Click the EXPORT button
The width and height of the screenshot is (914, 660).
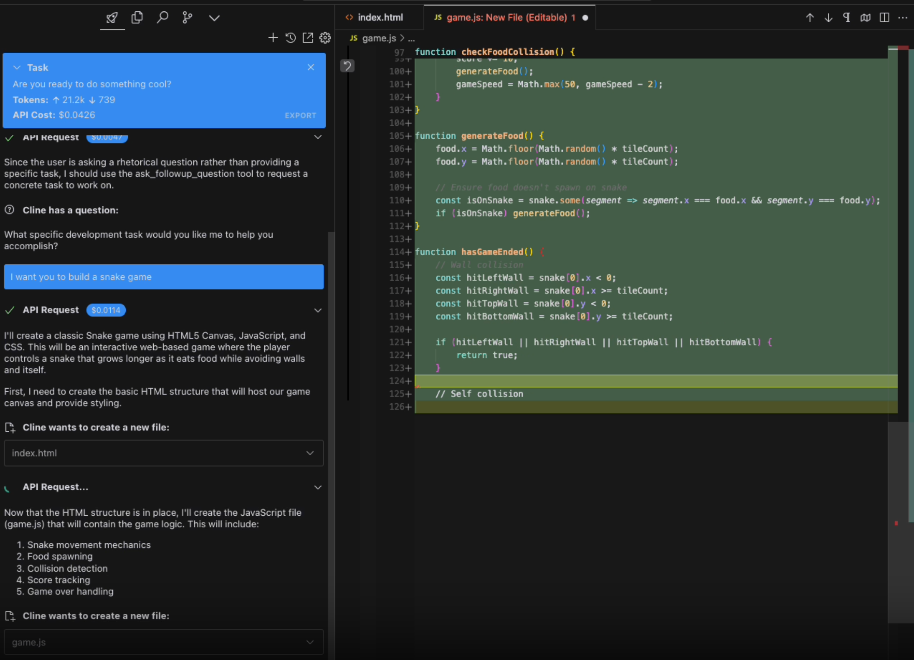pyautogui.click(x=300, y=115)
